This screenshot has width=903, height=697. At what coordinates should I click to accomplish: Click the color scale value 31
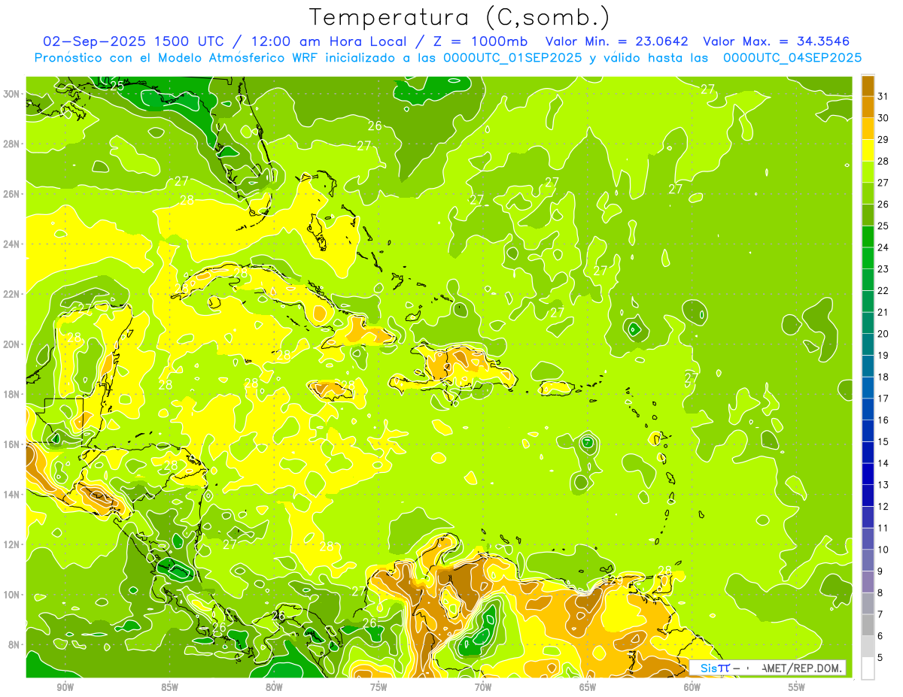click(883, 95)
